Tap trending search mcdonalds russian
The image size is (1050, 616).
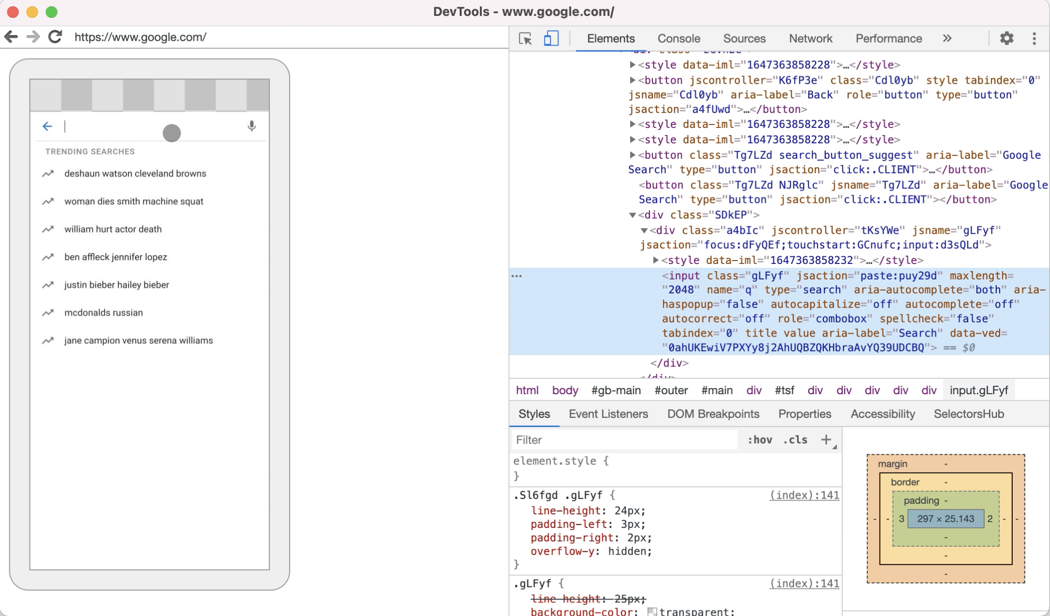(x=104, y=313)
